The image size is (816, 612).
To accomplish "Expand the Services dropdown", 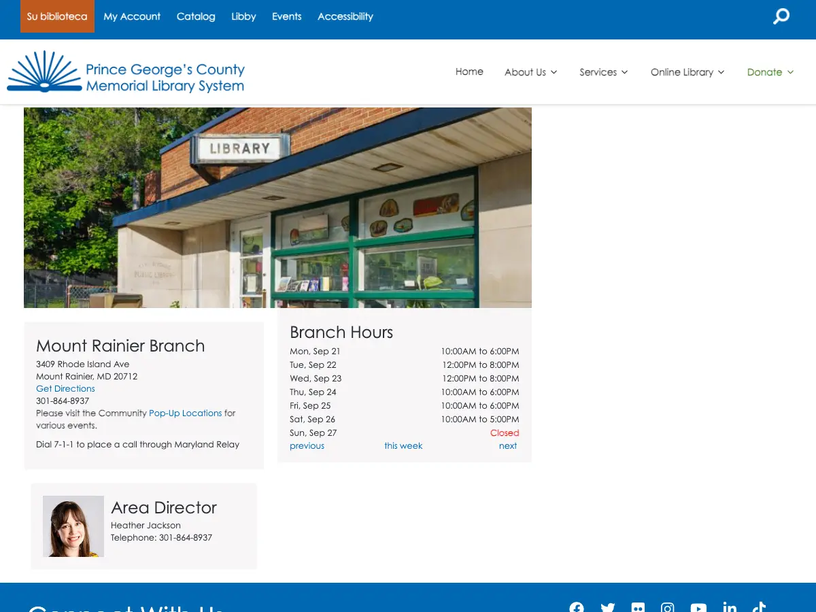I will (x=603, y=72).
